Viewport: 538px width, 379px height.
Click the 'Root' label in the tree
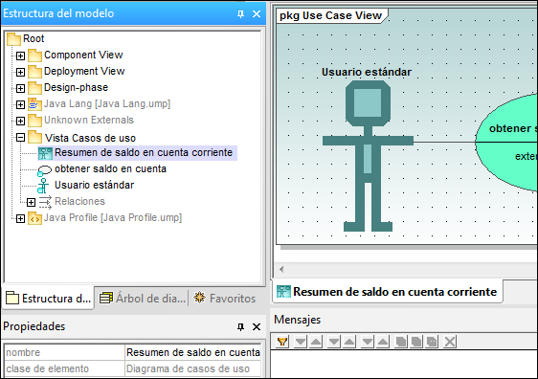[34, 38]
